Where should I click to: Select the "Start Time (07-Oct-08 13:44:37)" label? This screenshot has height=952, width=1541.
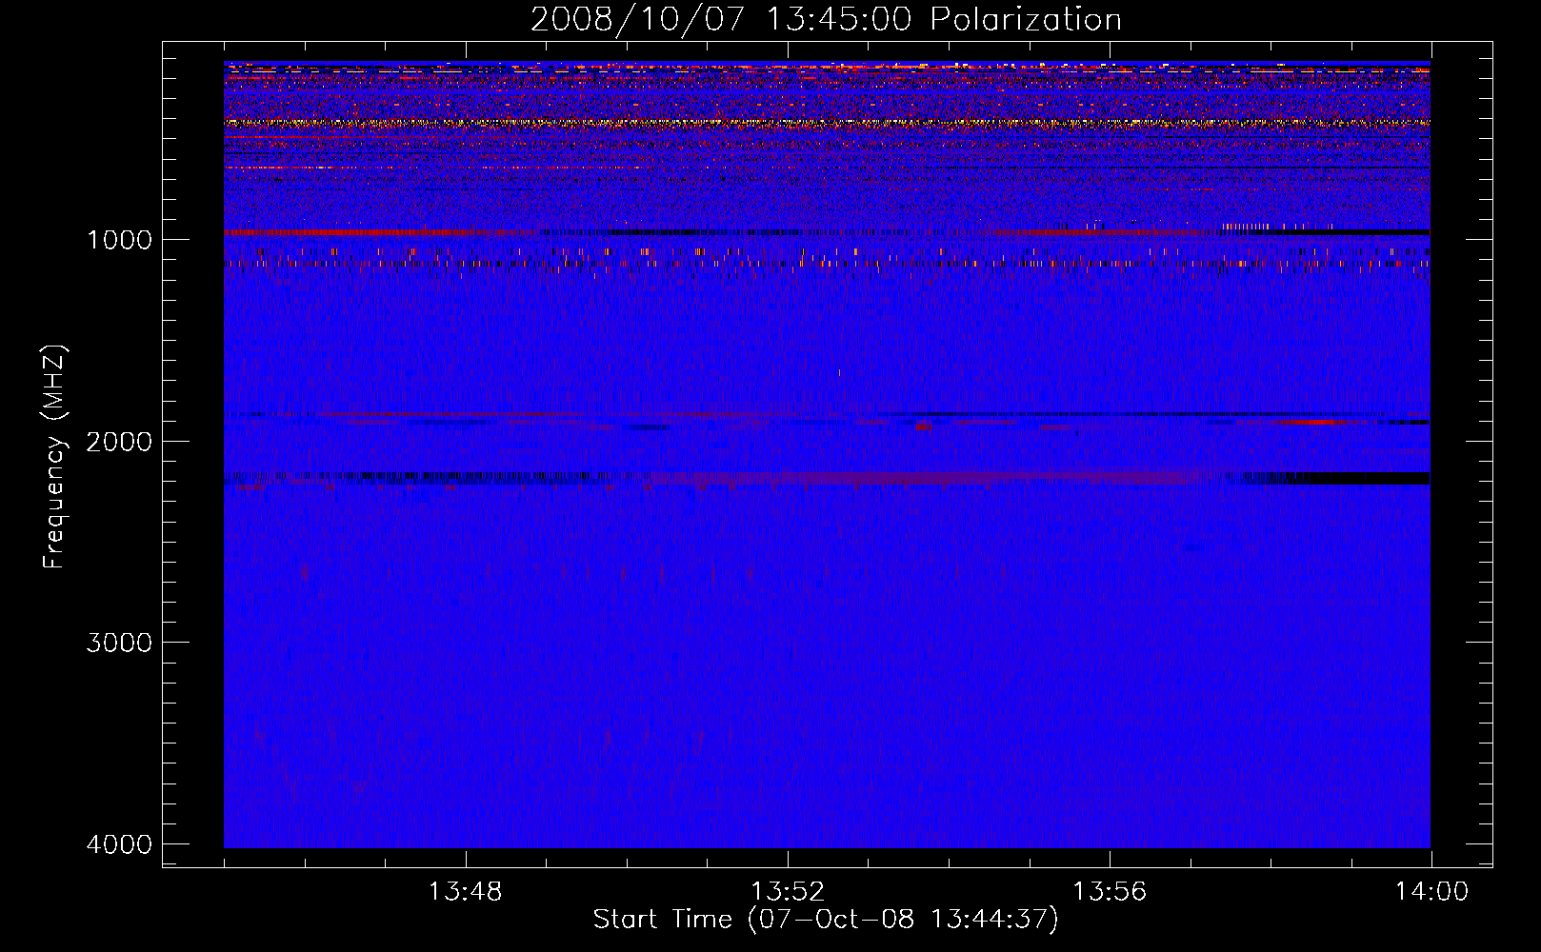click(x=826, y=920)
